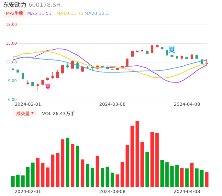Click the candlestick with the highest upper wick near 15.00
The height and width of the screenshot is (196, 222).
click(157, 46)
